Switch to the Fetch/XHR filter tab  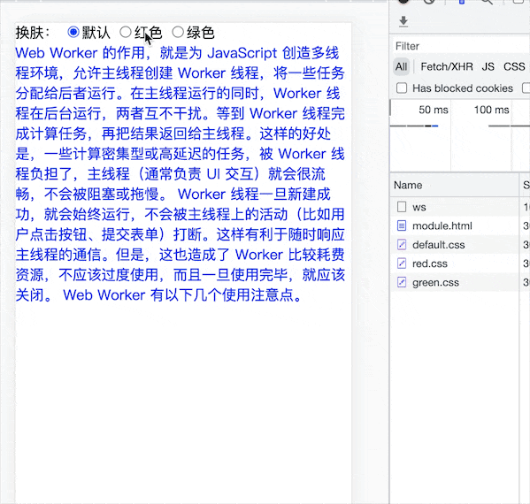click(x=447, y=66)
